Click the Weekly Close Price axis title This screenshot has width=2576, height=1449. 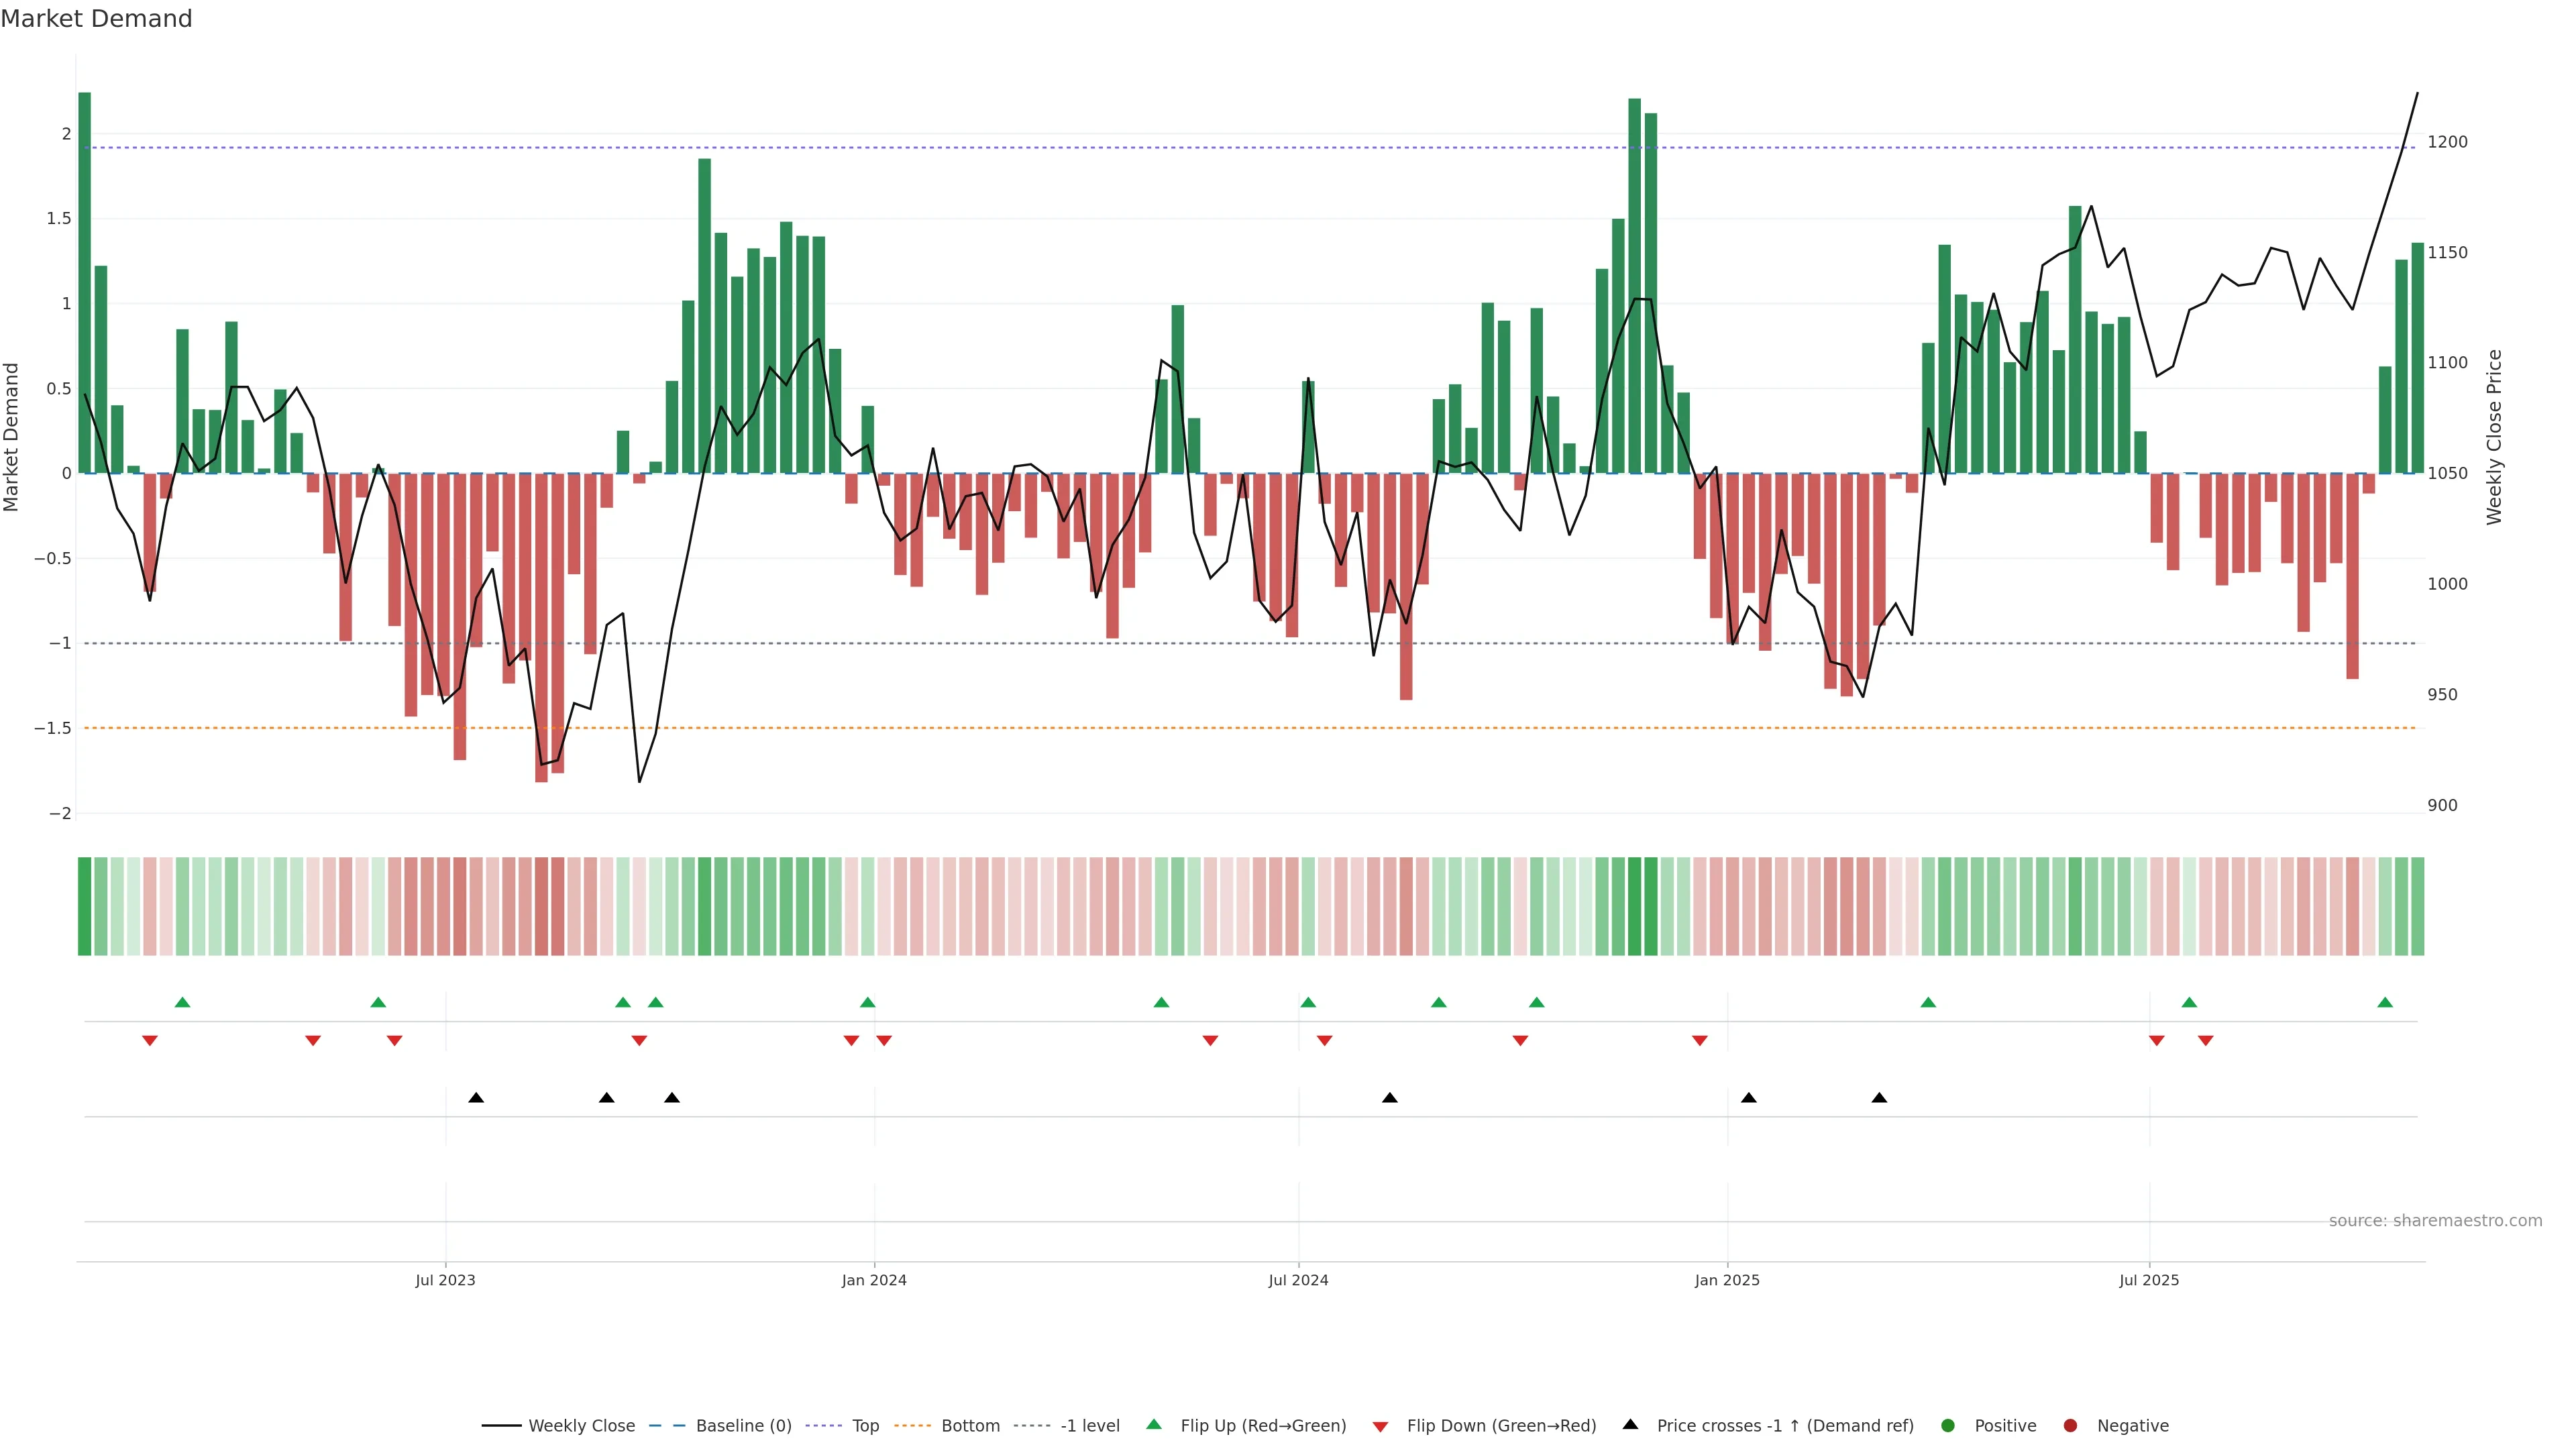tap(2494, 437)
